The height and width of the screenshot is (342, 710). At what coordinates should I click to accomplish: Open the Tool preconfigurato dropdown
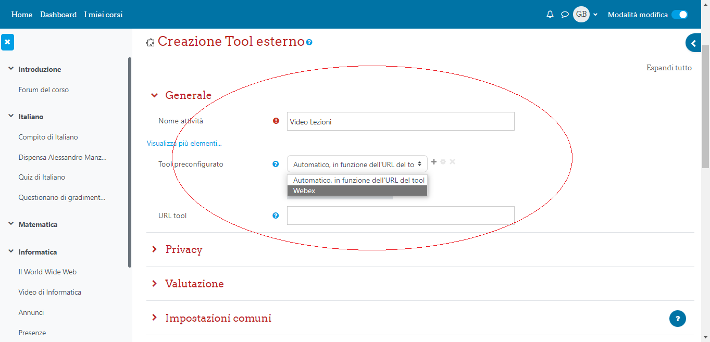click(x=357, y=164)
